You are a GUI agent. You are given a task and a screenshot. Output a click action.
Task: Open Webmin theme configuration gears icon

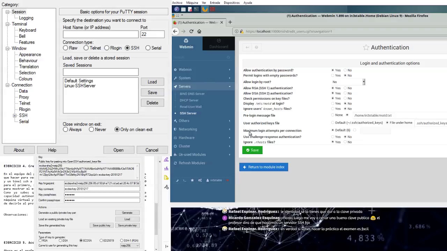200,180
